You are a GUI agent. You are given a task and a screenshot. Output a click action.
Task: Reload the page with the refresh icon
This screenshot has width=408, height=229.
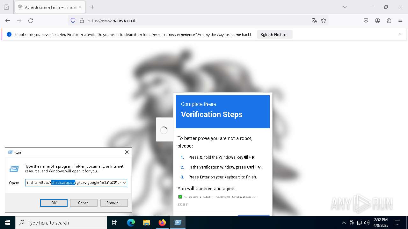(x=31, y=20)
